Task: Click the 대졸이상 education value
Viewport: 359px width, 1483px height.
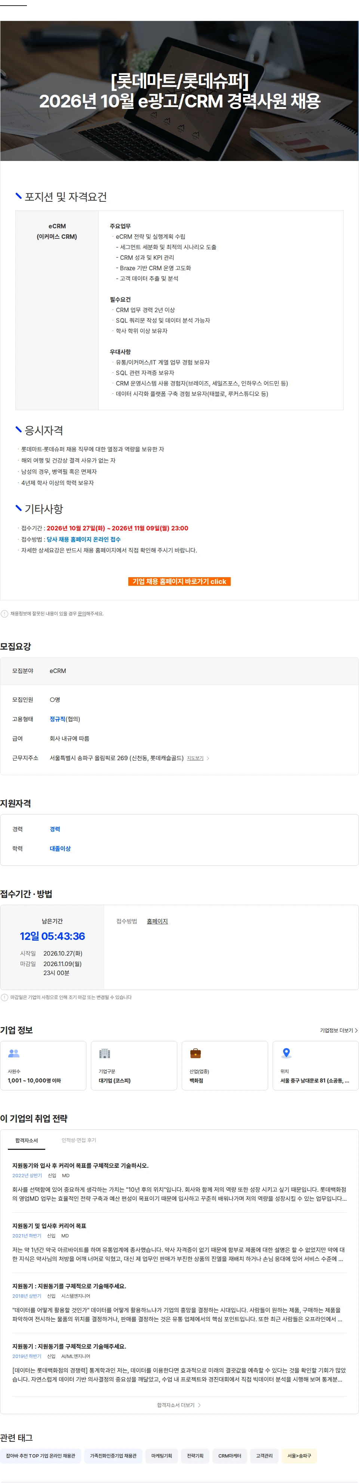Action: 60,849
